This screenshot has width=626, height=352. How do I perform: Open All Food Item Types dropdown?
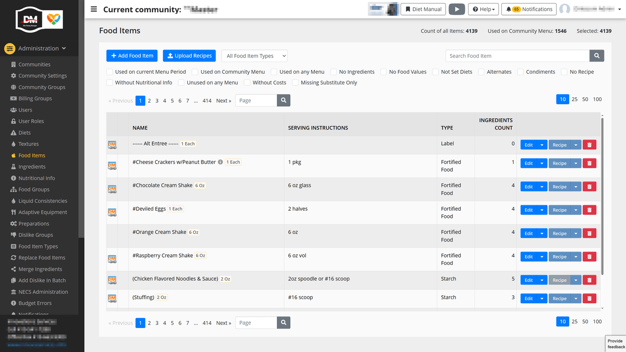point(254,56)
